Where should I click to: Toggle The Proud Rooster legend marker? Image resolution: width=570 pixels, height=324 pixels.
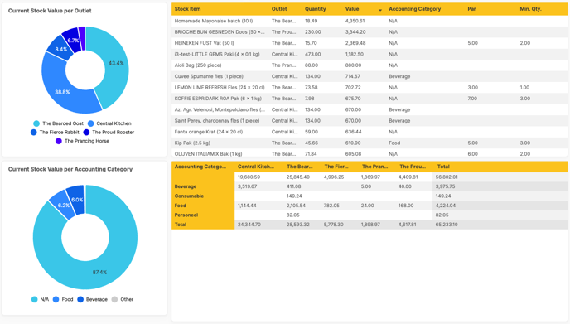click(86, 133)
